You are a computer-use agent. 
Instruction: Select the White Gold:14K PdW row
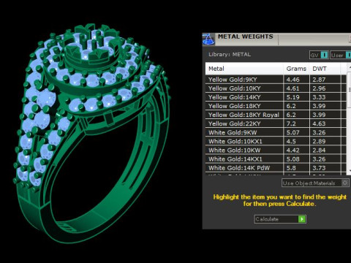[276, 168]
